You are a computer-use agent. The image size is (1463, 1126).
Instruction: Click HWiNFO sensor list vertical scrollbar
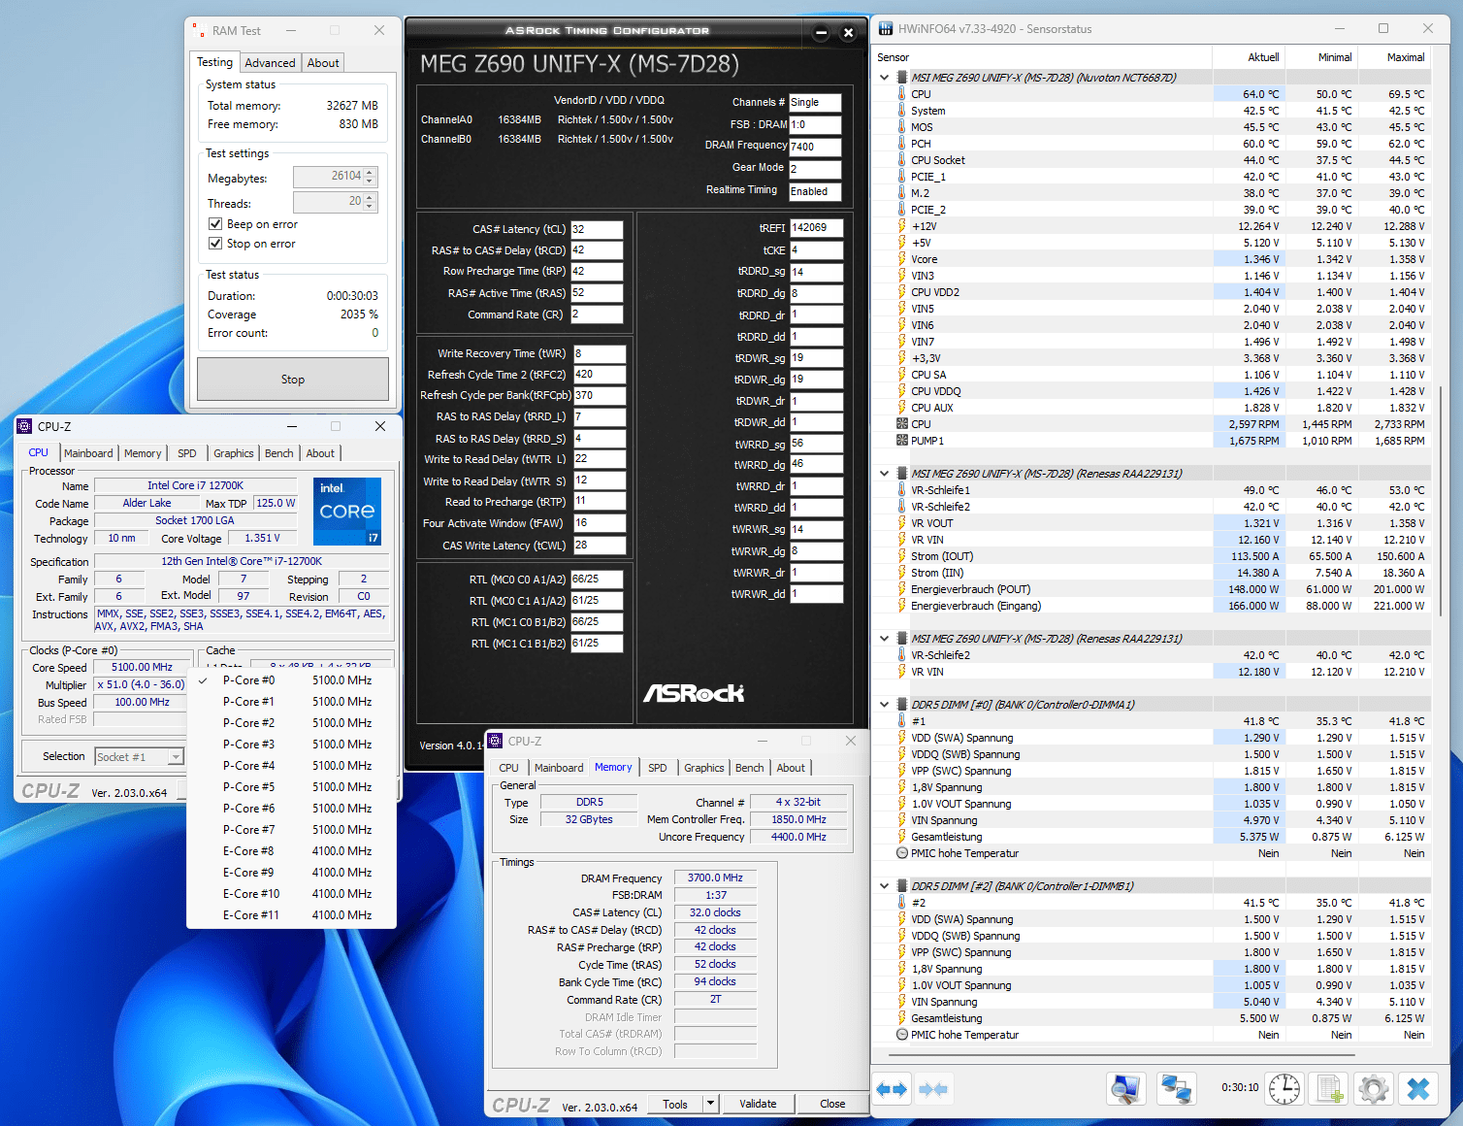1440,500
